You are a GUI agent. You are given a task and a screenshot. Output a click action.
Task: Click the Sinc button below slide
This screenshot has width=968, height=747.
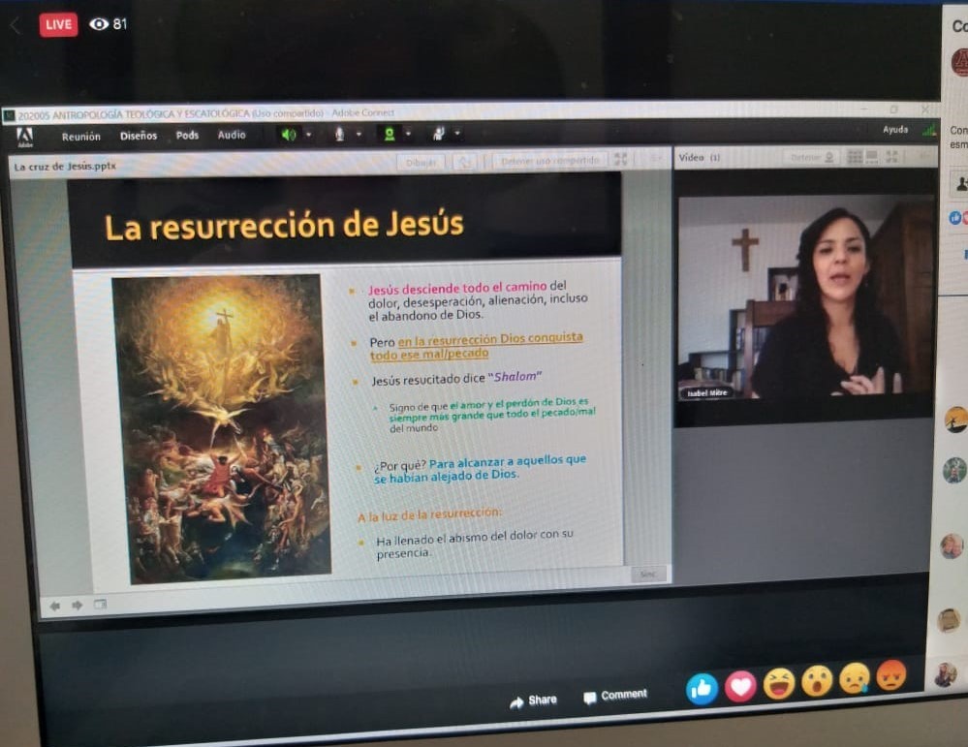point(648,575)
